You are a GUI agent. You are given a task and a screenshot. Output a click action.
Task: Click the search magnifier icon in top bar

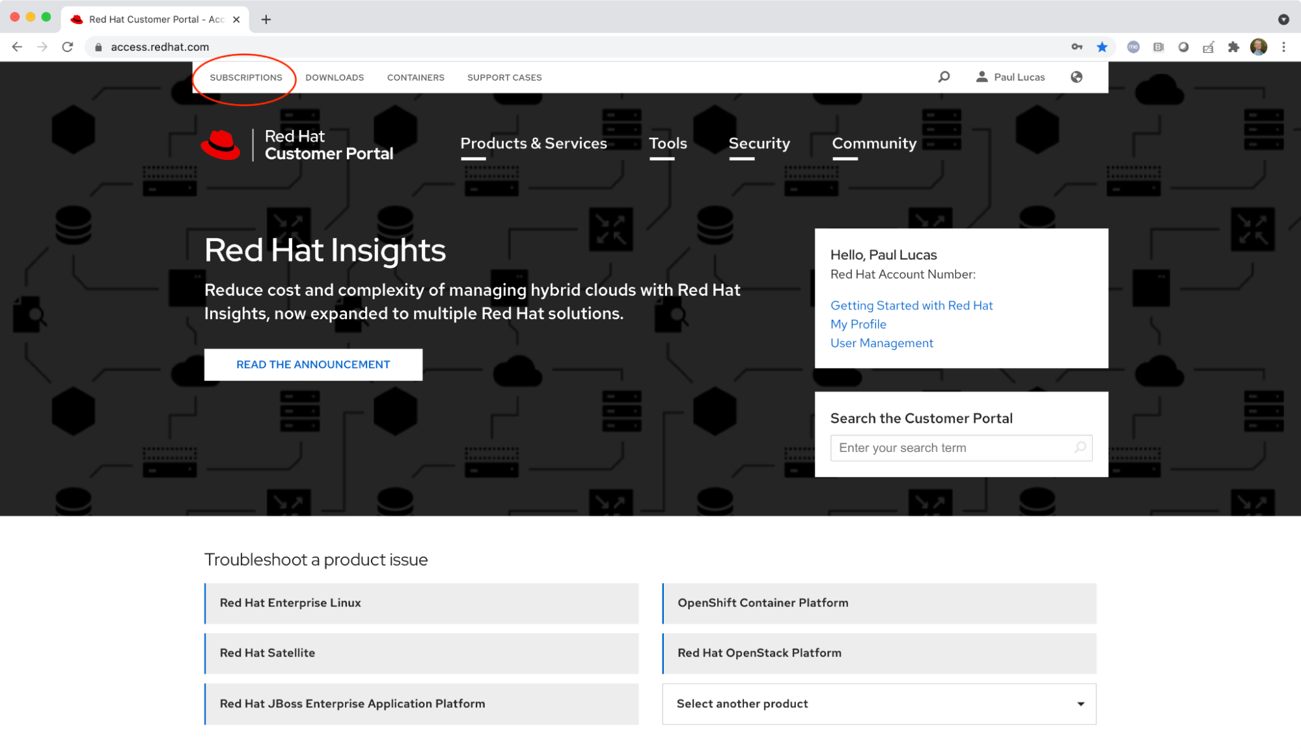pos(944,77)
